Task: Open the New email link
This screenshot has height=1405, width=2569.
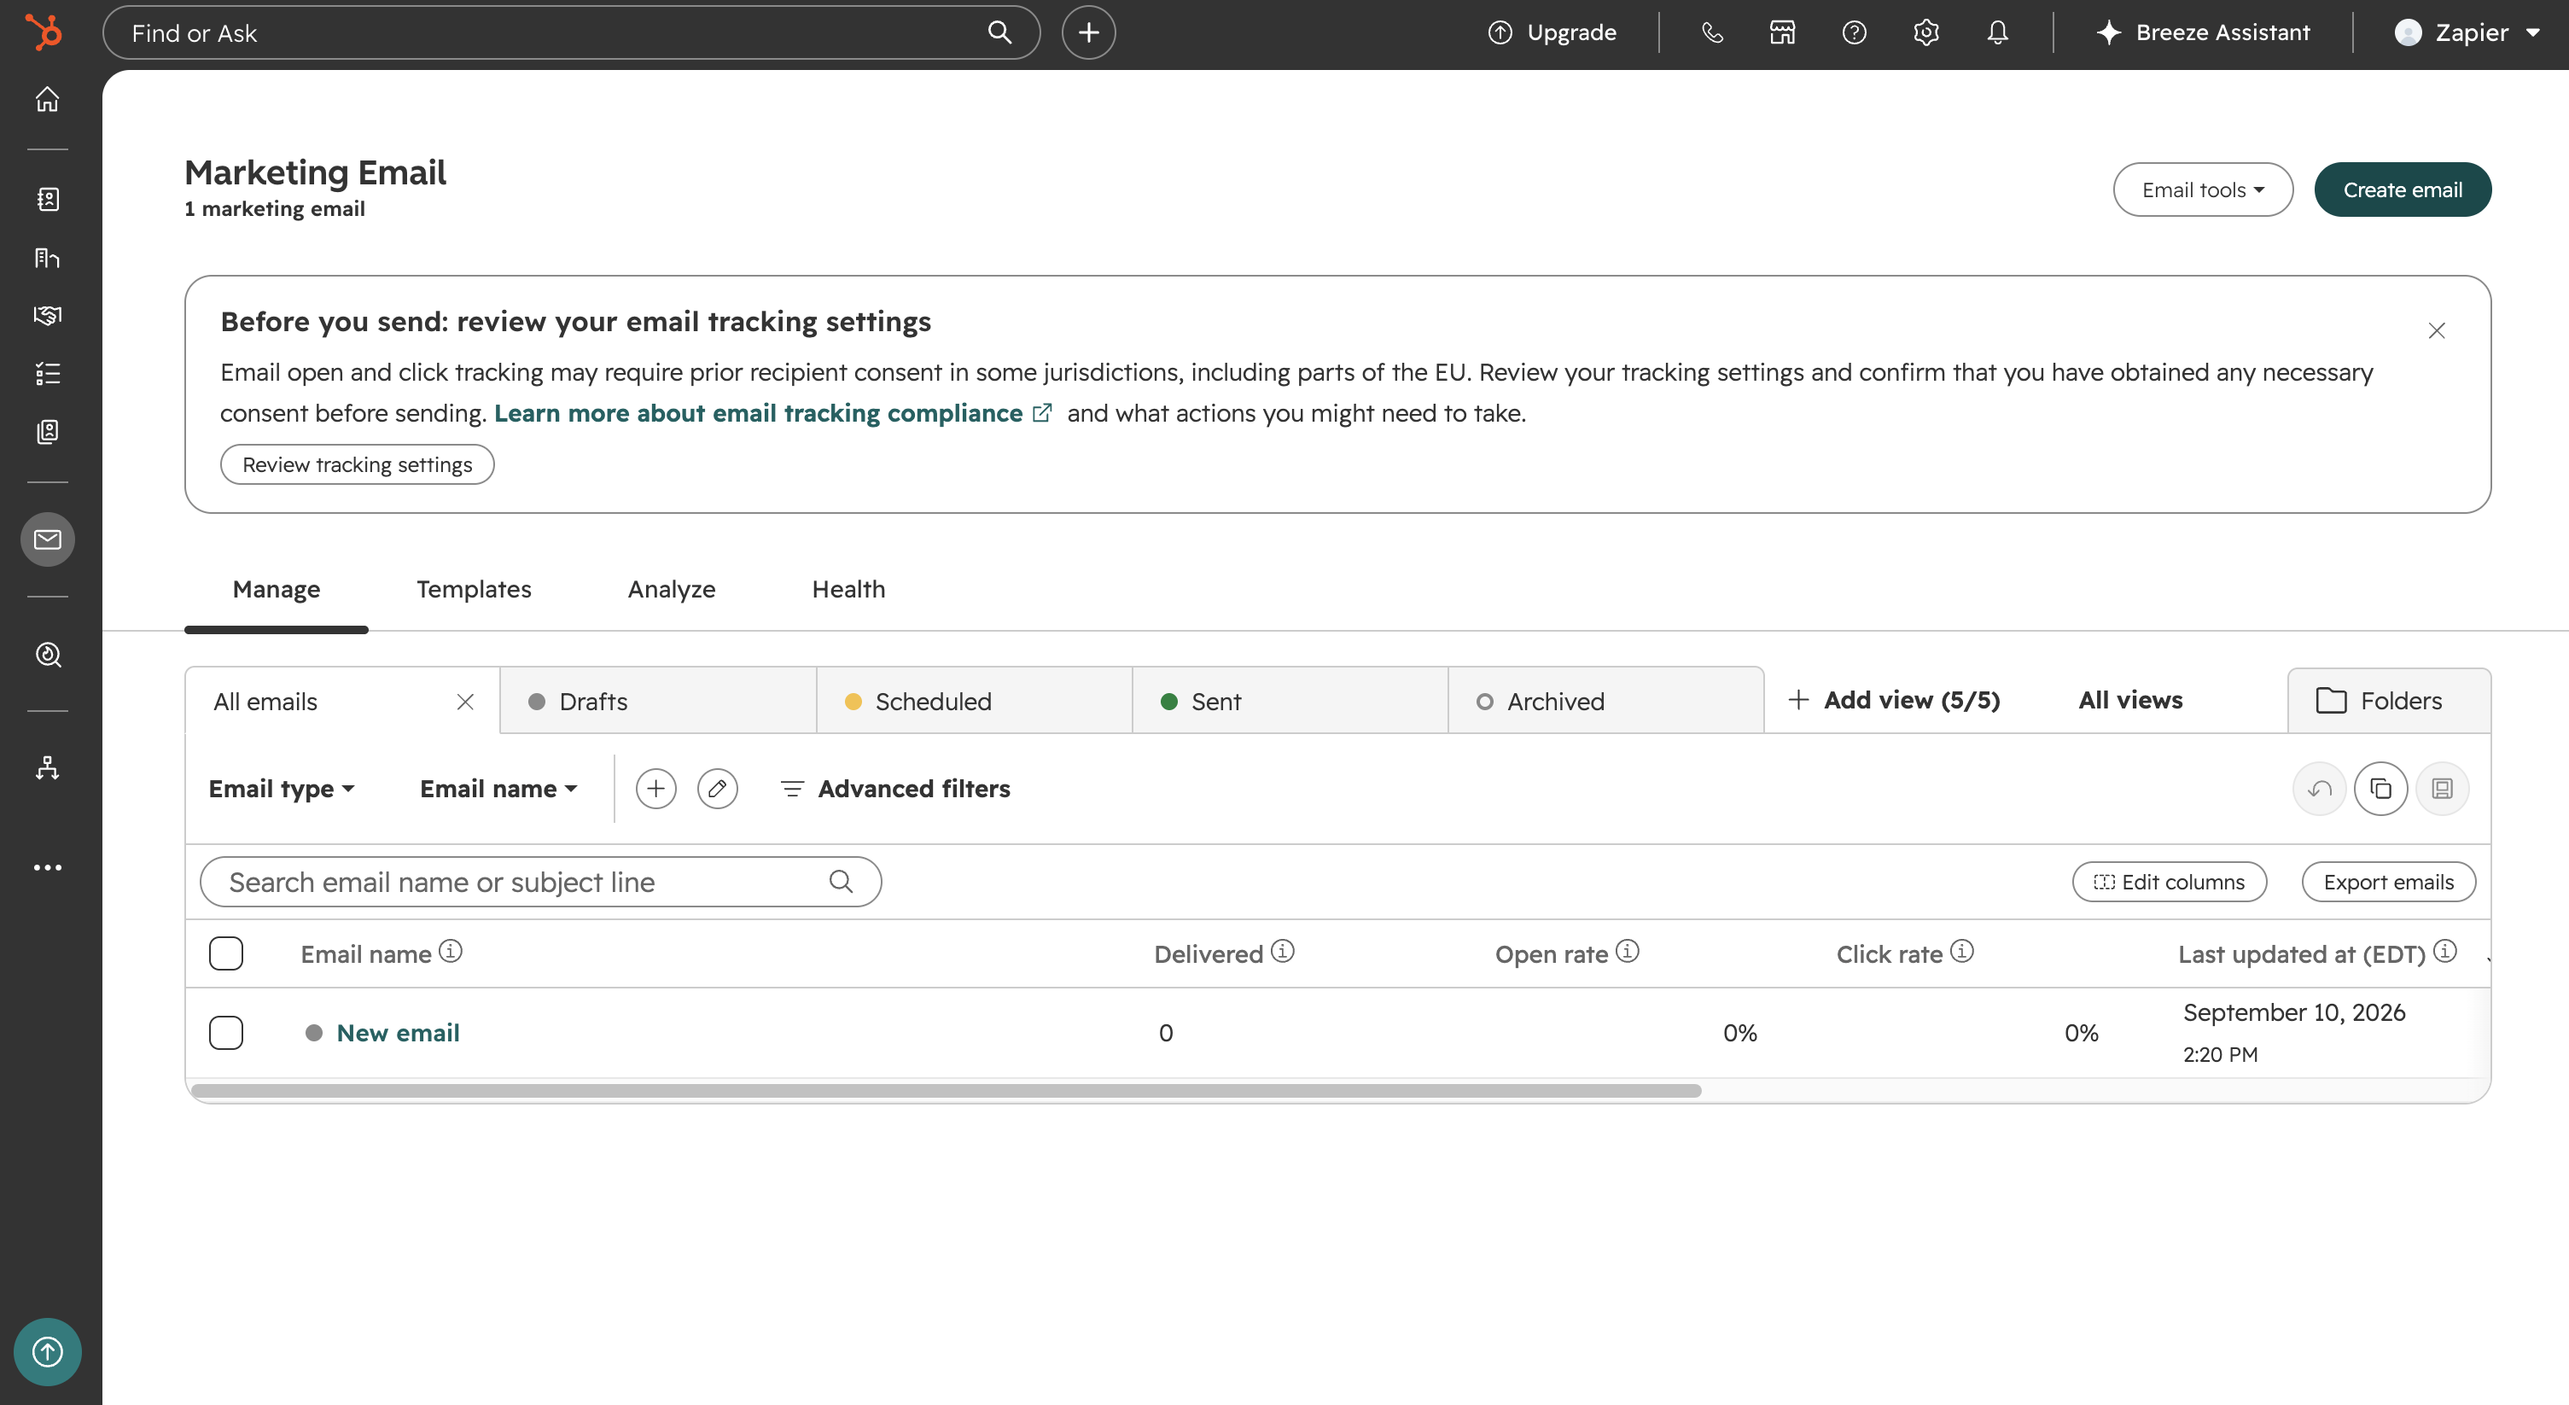Action: pos(398,1032)
